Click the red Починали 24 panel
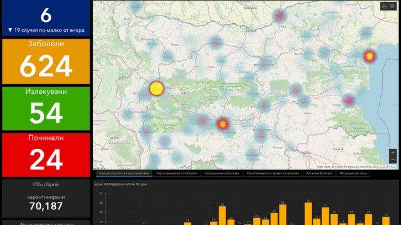This screenshot has width=401, height=225. 46,155
